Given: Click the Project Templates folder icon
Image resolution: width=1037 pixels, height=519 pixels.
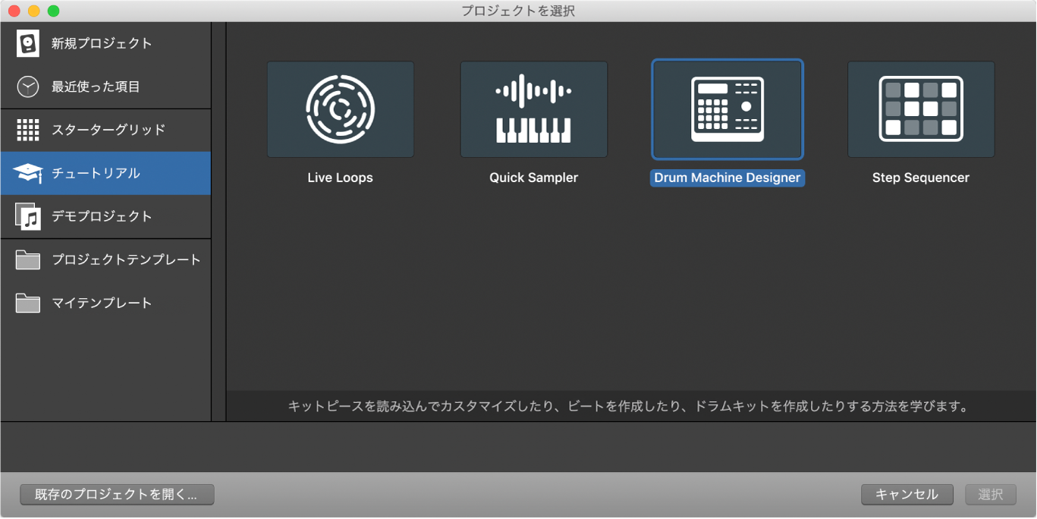Looking at the screenshot, I should click(x=28, y=259).
